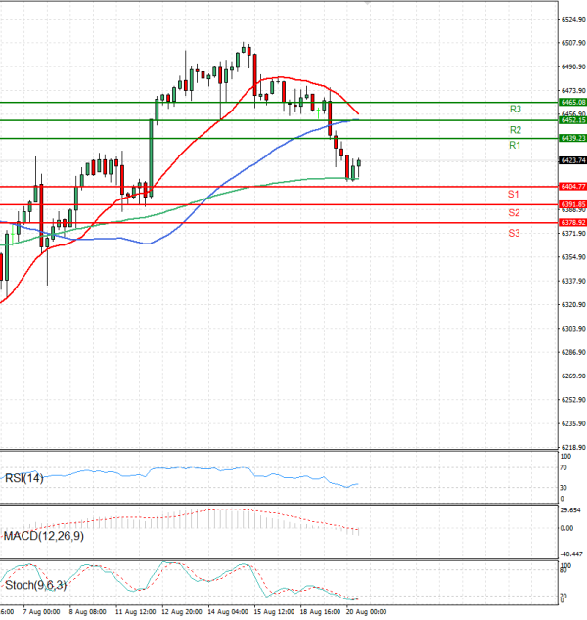
Task: Click the MACD -40.447 scale value
Action: point(571,554)
